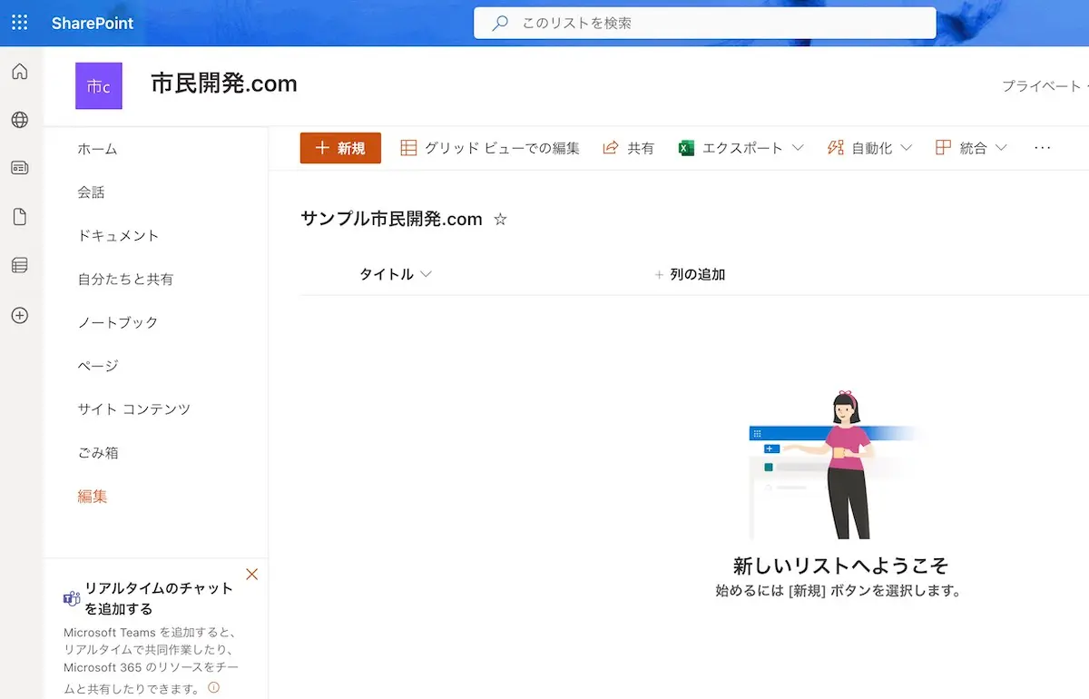The width and height of the screenshot is (1089, 699).
Task: Click the Create plus circle icon
Action: (x=19, y=315)
